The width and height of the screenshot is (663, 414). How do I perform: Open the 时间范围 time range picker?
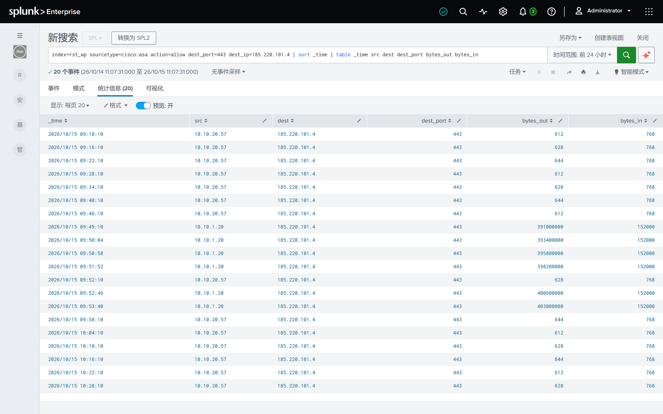[x=582, y=55]
